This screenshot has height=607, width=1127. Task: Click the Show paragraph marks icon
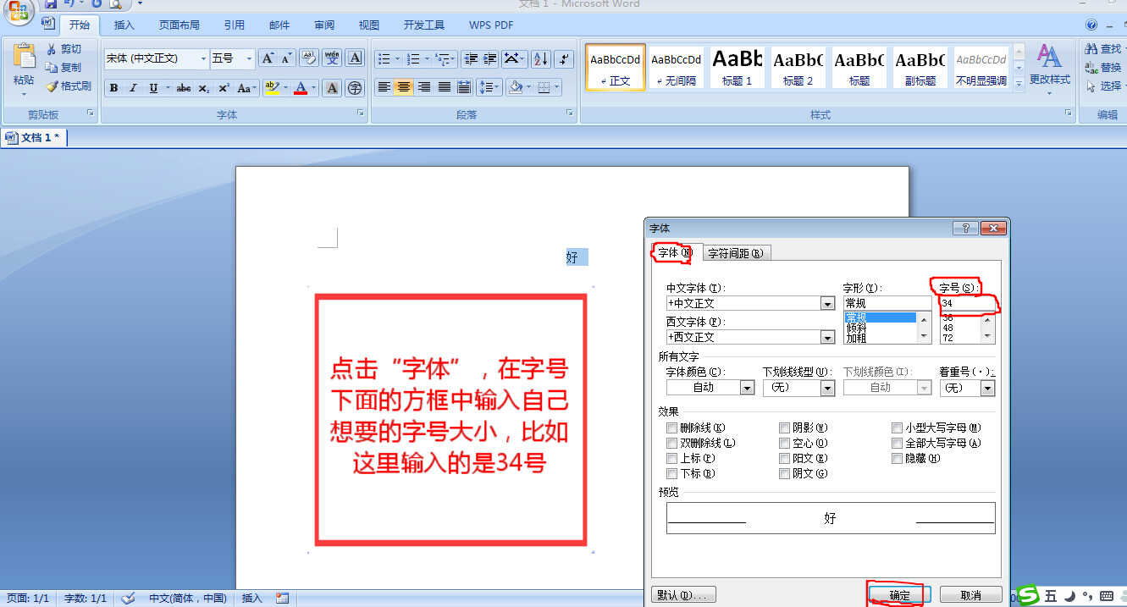tap(565, 59)
